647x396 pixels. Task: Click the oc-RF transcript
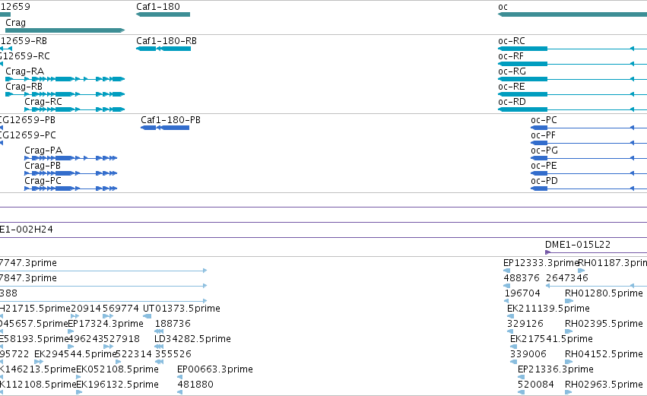click(x=572, y=64)
